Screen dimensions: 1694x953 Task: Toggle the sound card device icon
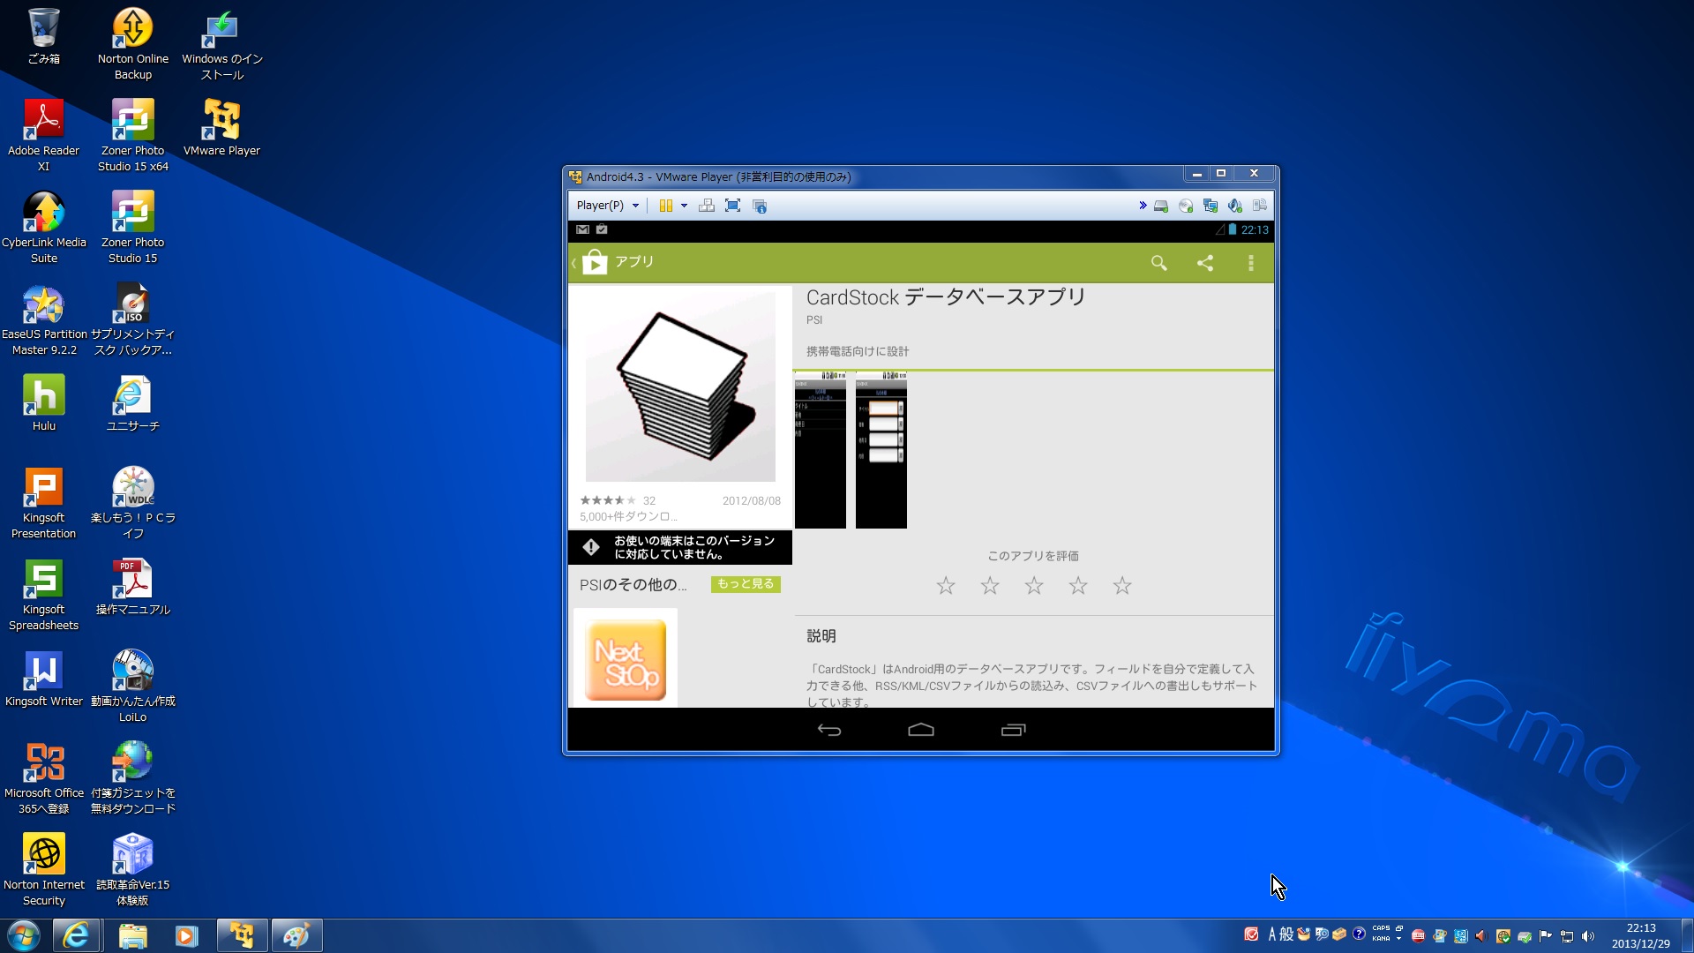coord(1235,206)
